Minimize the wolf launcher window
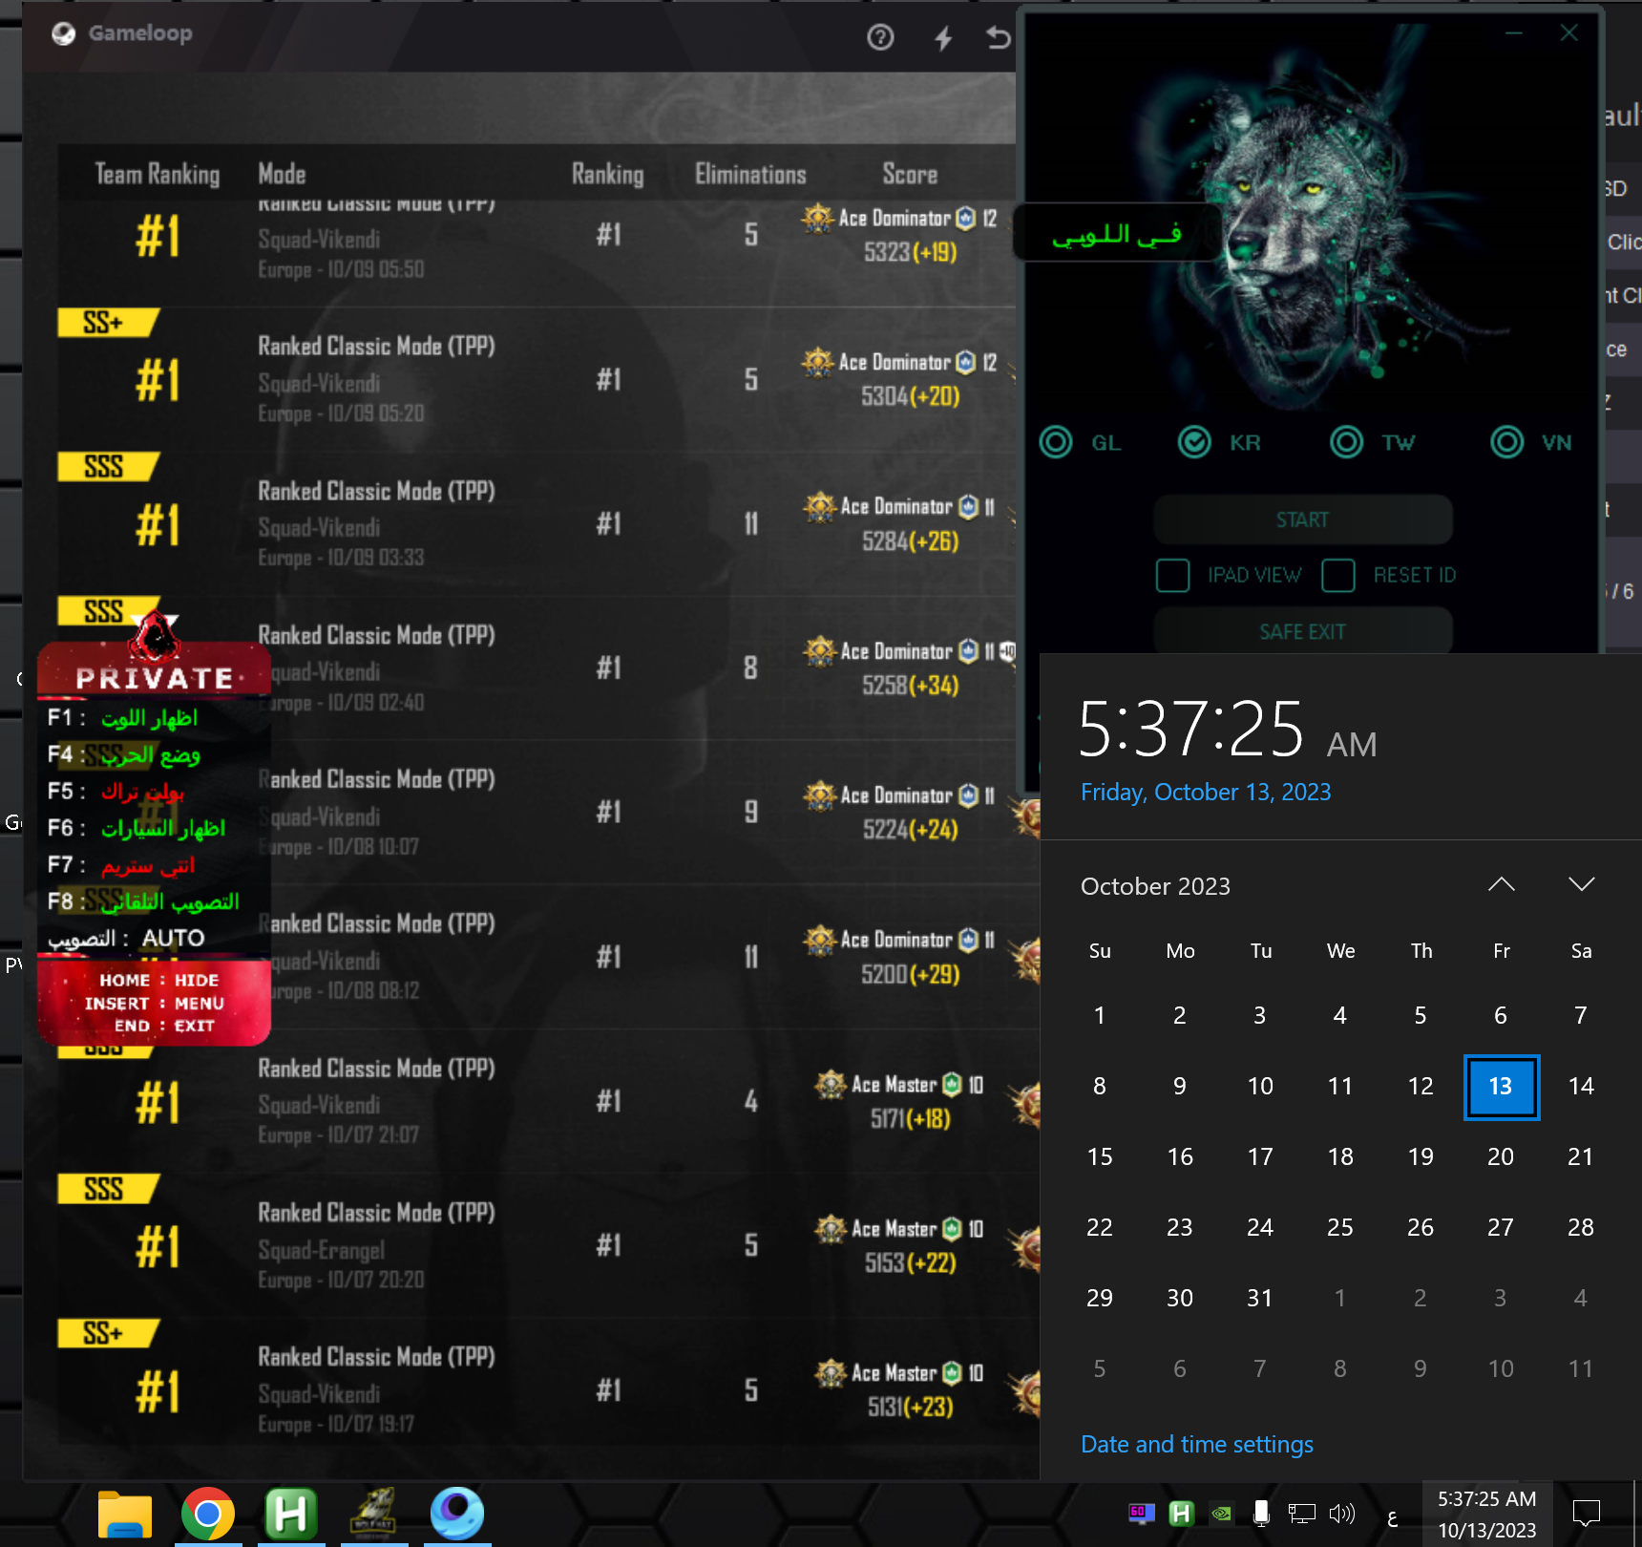Viewport: 1642px width, 1547px height. (x=1513, y=33)
